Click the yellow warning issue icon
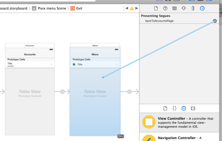 [x=132, y=8]
